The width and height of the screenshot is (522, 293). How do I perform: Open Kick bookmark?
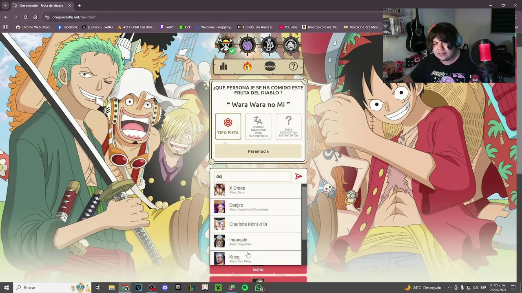185,27
